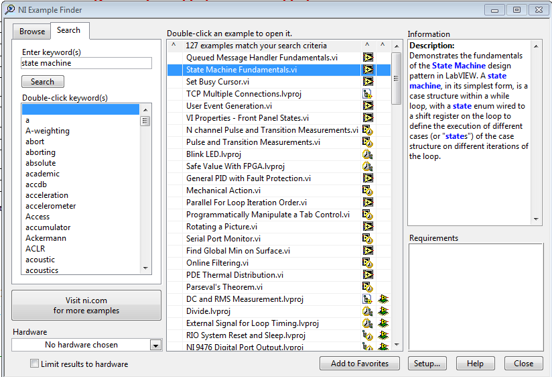Click the Close button at bottom right
The width and height of the screenshot is (552, 377).
click(x=523, y=363)
